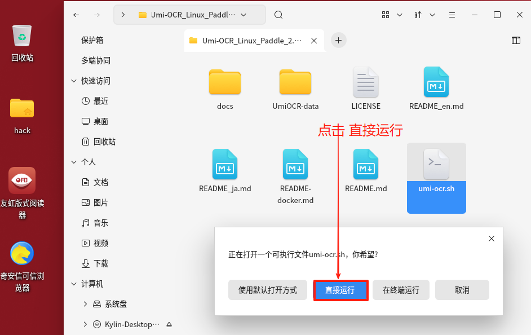Open desktop 回收站 recycle bin icon
Image resolution: width=531 pixels, height=335 pixels.
[x=22, y=43]
